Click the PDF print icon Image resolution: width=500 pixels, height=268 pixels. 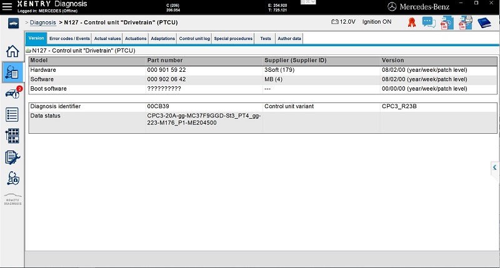pyautogui.click(x=465, y=23)
